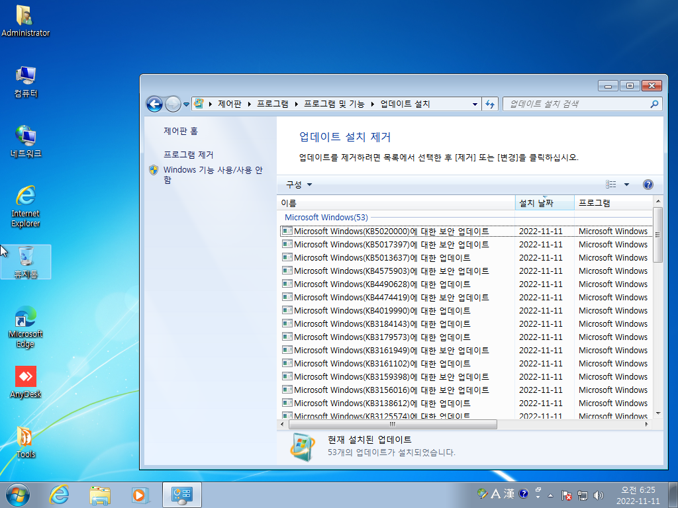
Task: Open the recent pages dropdown arrow
Action: coord(186,104)
